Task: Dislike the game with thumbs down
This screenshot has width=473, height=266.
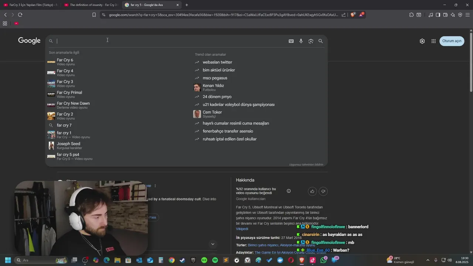Action: coord(323,191)
